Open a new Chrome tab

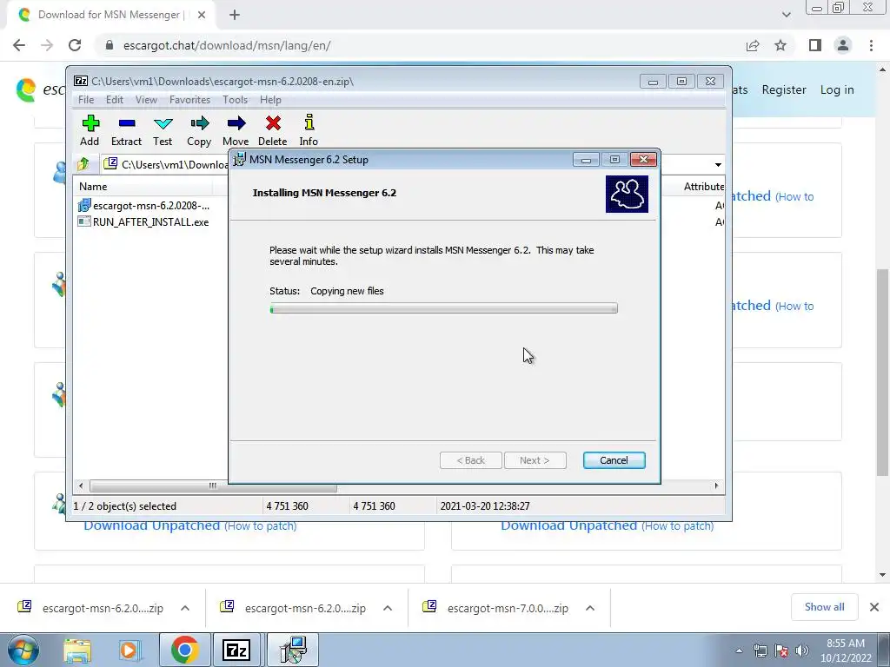(235, 15)
